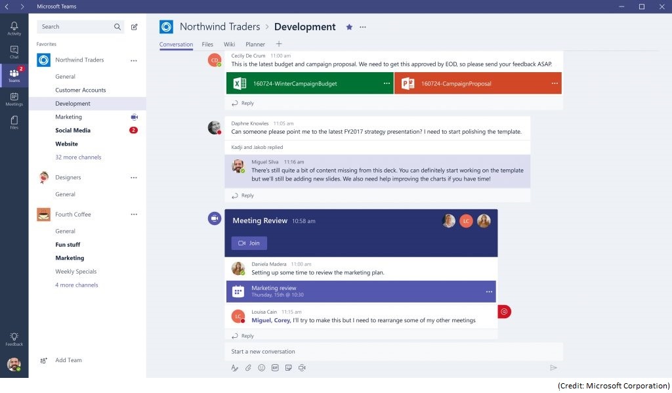The height and width of the screenshot is (393, 672).
Task: Open more options next to Development title
Action: click(363, 27)
